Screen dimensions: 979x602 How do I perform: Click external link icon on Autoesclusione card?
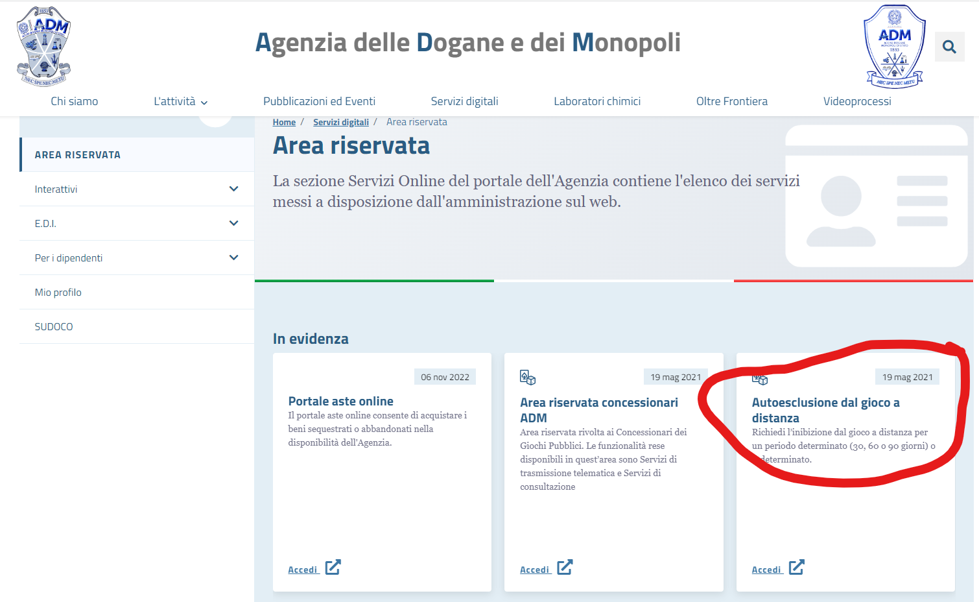point(796,568)
